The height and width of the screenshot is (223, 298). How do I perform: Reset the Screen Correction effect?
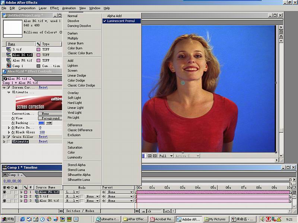(x=43, y=87)
